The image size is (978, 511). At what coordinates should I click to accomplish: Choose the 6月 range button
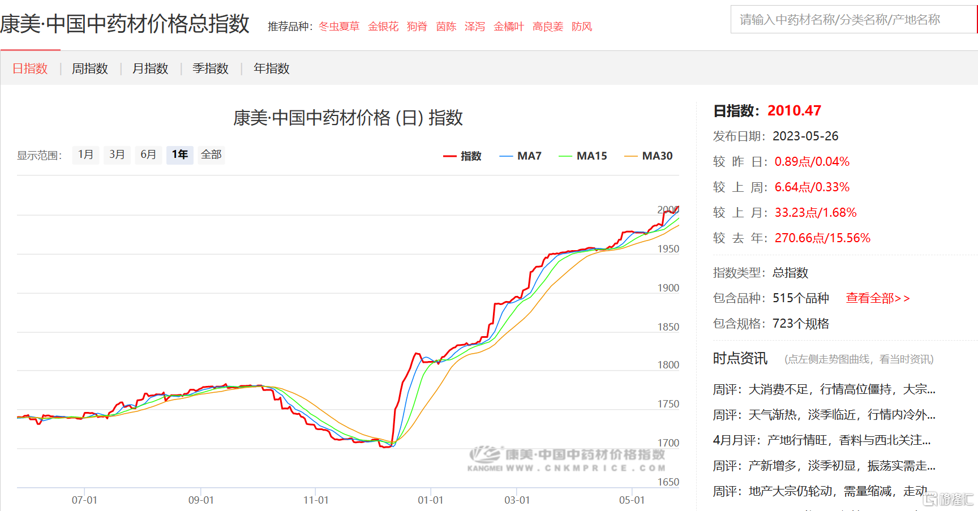click(x=148, y=154)
